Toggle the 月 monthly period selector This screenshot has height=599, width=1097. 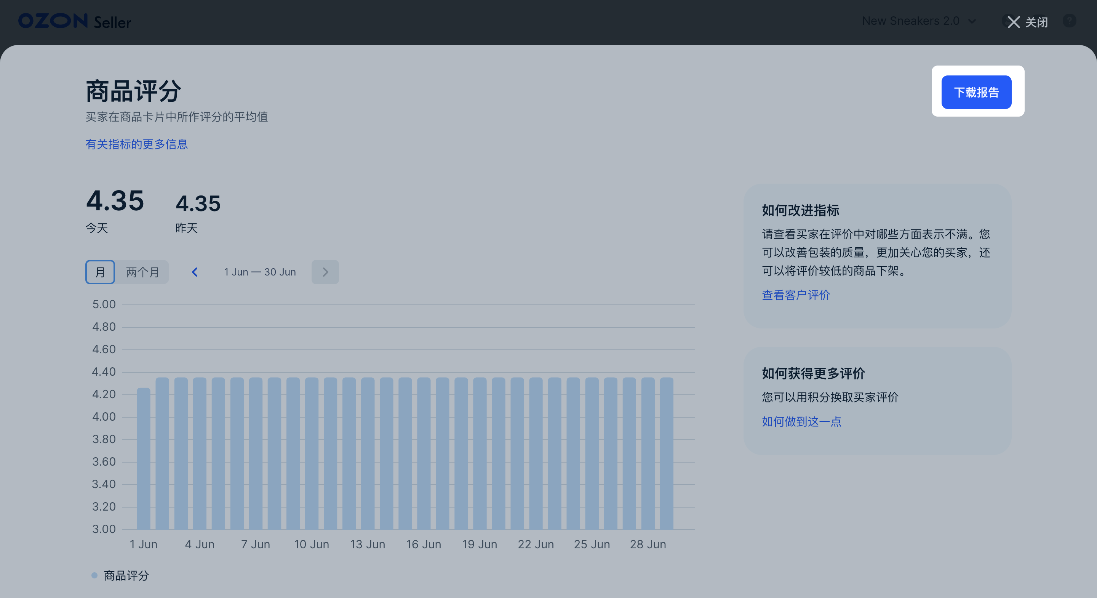pyautogui.click(x=99, y=272)
